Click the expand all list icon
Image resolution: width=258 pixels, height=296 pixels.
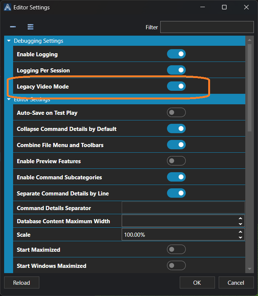pyautogui.click(x=30, y=27)
